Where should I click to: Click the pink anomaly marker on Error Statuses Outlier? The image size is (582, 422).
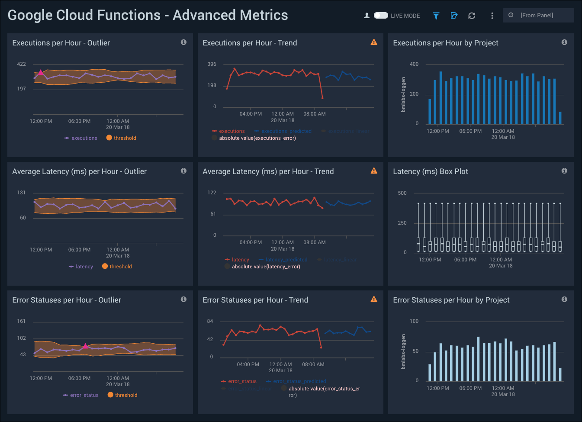85,346
